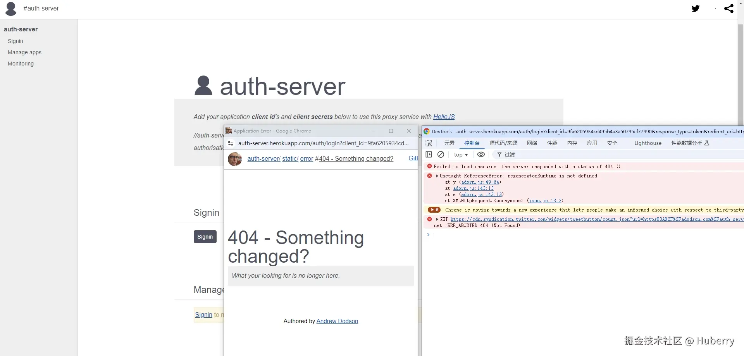Open the Andrew Dodson author link
Viewport: 744px width, 356px height.
[337, 321]
